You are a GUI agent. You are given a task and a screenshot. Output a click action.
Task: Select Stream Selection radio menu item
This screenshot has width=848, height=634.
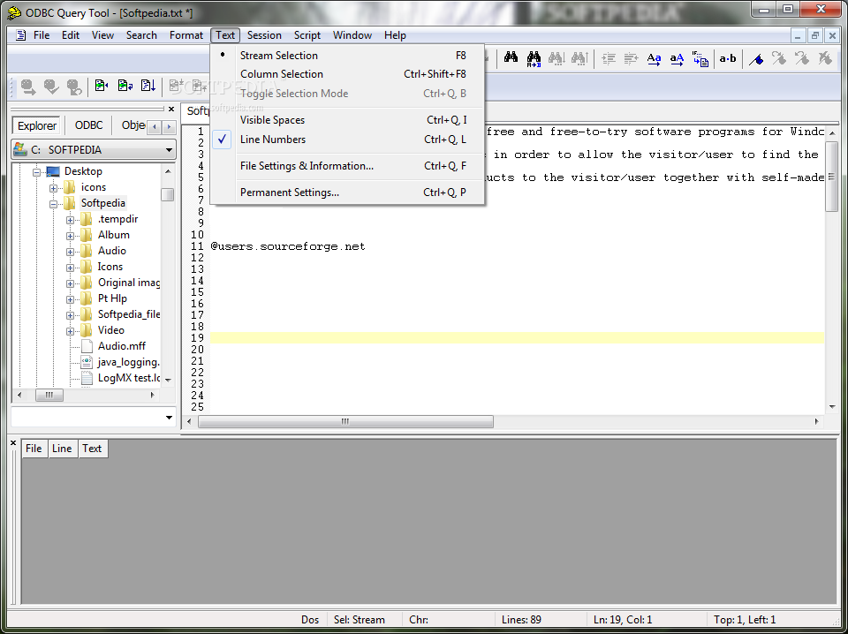pos(347,55)
